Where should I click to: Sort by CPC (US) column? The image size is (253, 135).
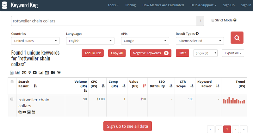click(x=103, y=86)
